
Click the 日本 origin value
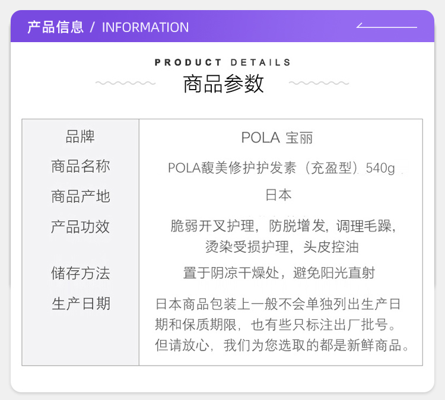pos(278,195)
